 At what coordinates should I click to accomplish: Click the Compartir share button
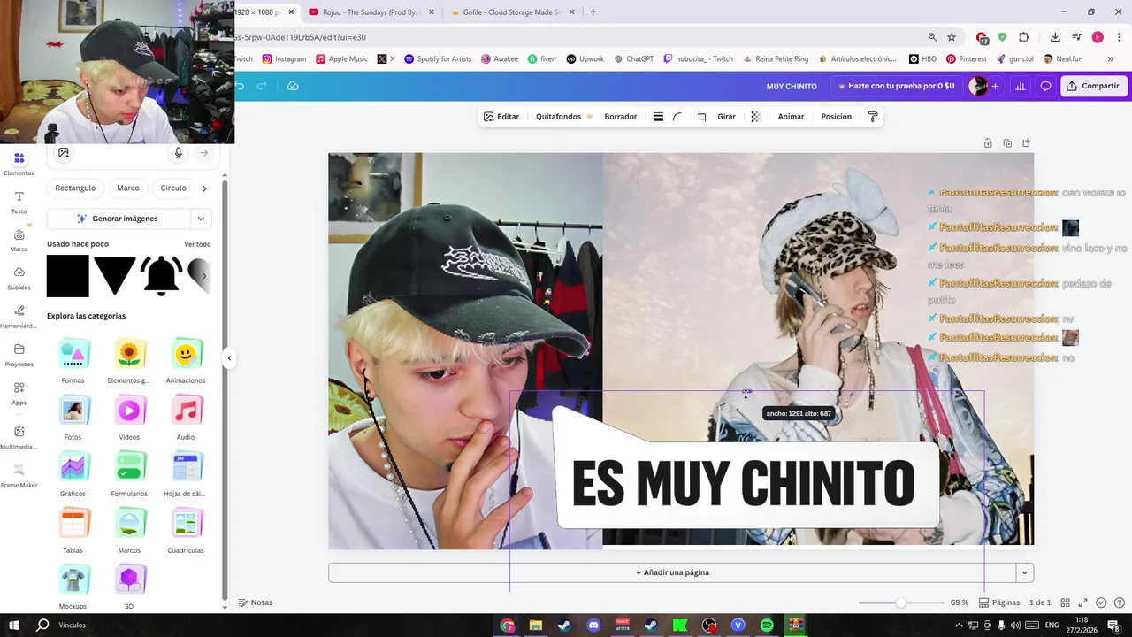pos(1093,86)
